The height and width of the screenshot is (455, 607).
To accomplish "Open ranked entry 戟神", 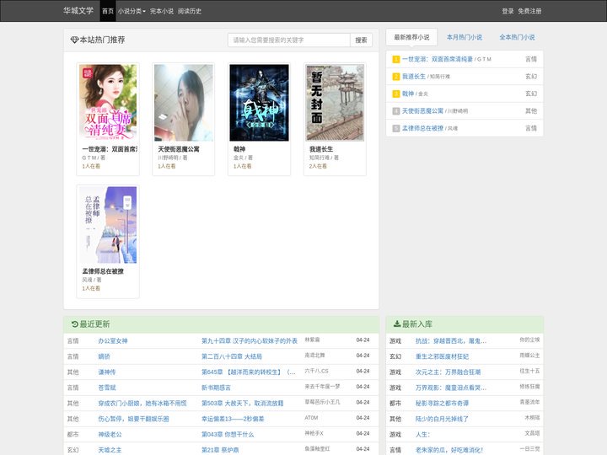I will coord(408,94).
